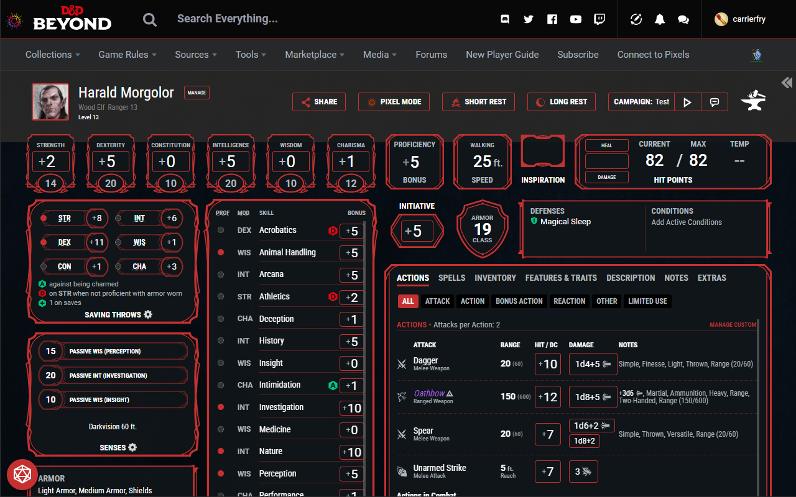Click the Long Rest button
This screenshot has height=497, width=796.
tap(562, 102)
